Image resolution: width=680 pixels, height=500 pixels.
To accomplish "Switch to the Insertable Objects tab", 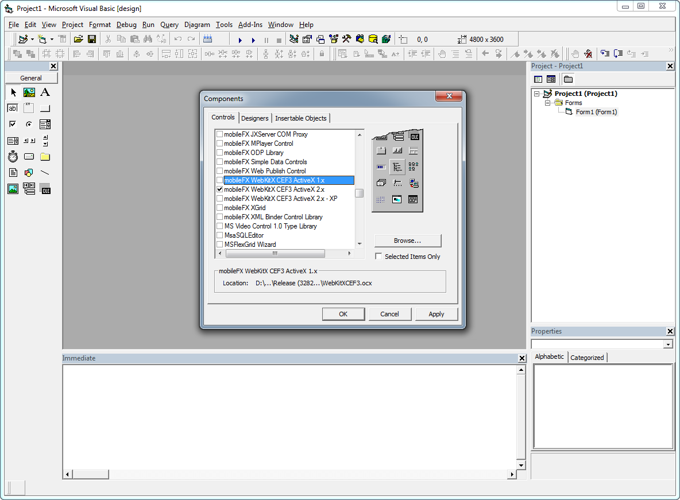I will [x=300, y=118].
